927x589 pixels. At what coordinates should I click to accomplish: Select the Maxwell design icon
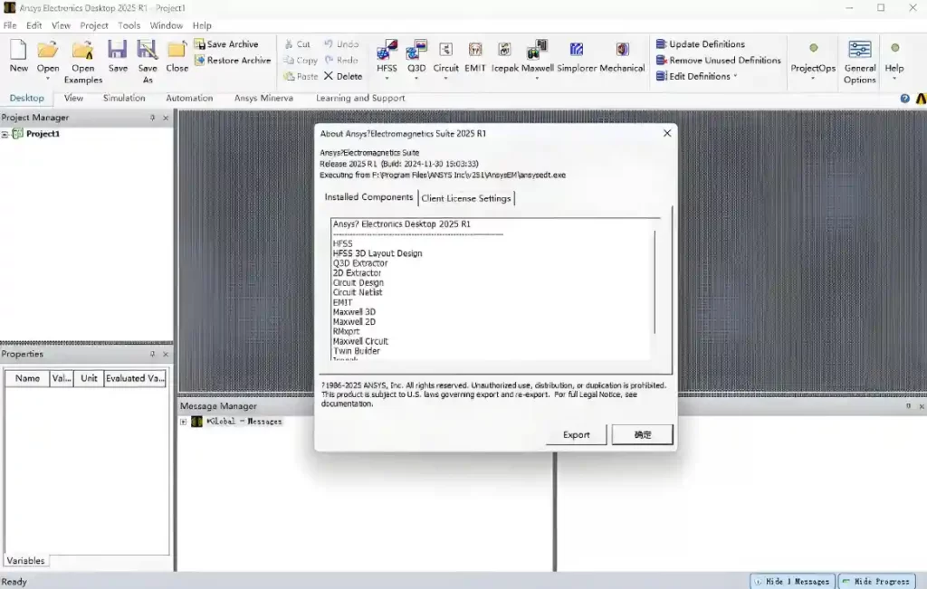(x=537, y=51)
